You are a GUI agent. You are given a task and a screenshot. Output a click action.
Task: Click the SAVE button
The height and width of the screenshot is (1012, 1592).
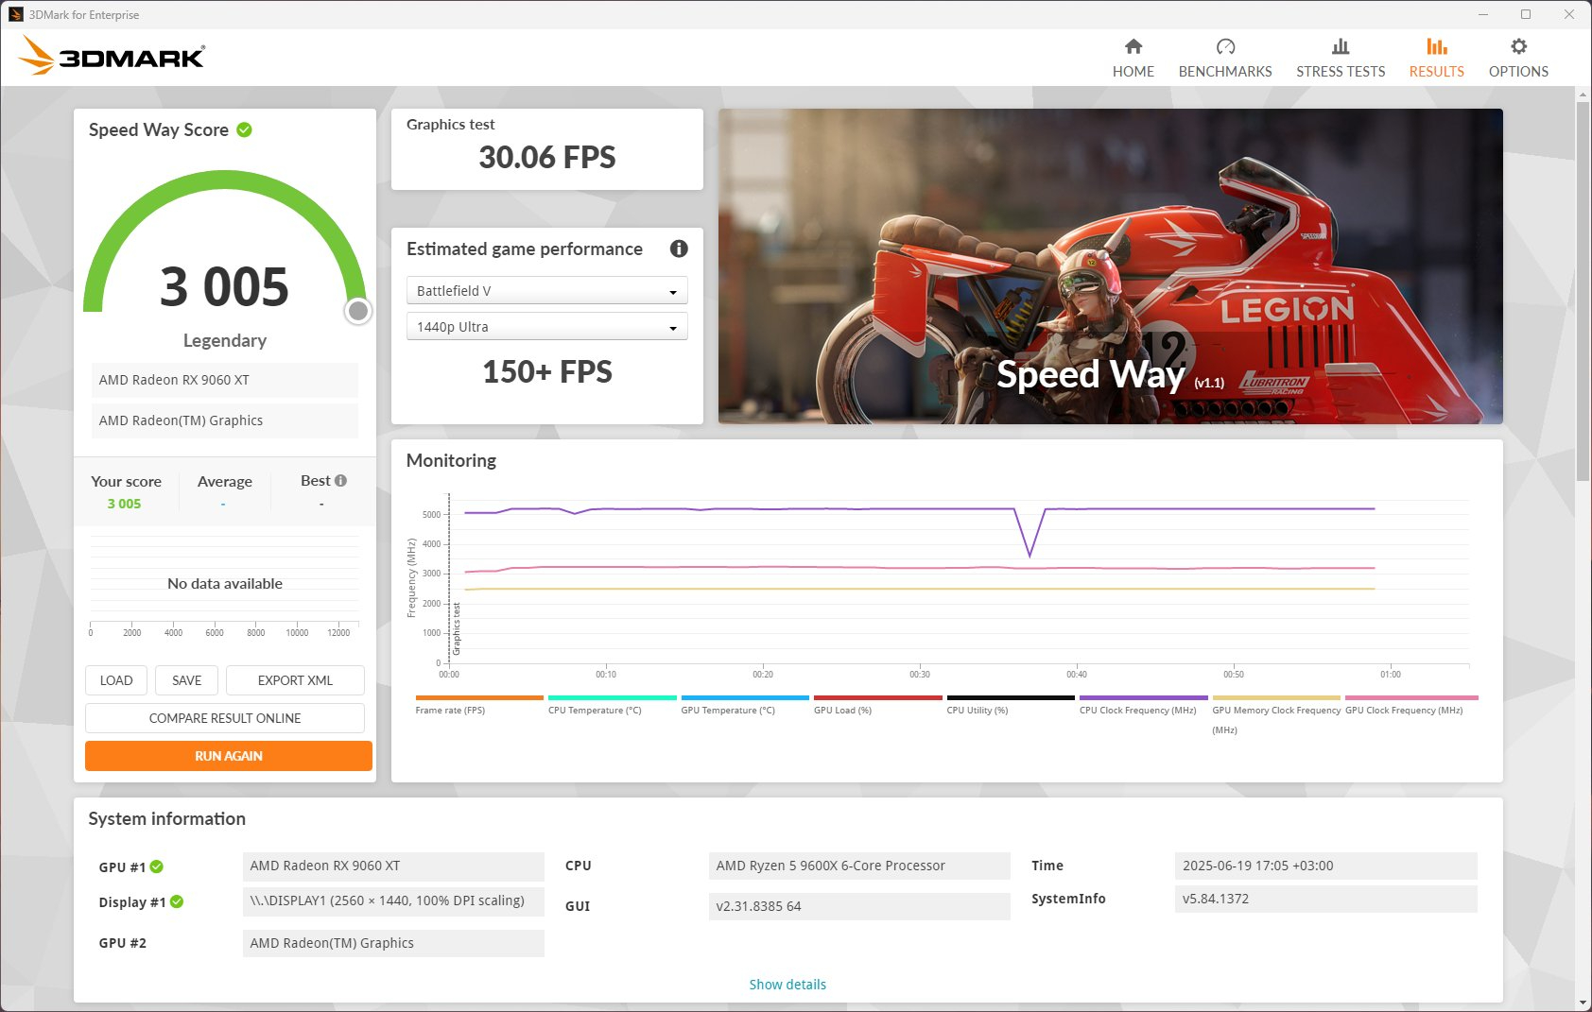pyautogui.click(x=186, y=680)
